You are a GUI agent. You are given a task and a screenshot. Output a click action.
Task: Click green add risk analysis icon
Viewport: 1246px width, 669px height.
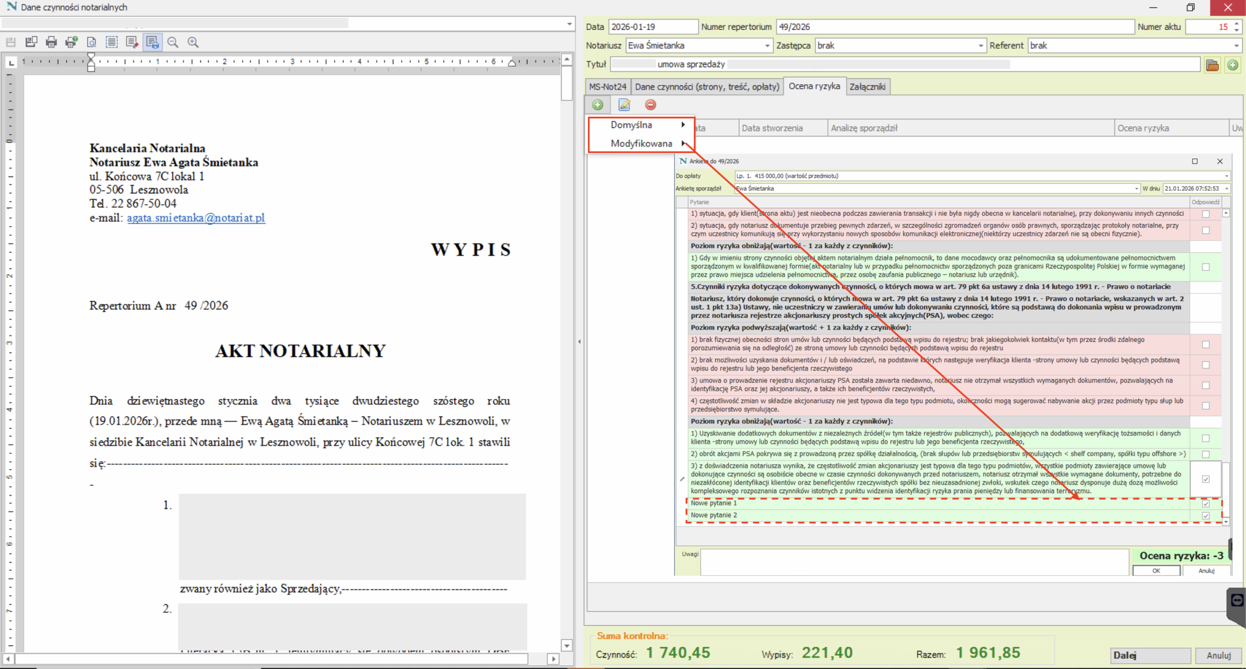point(598,105)
